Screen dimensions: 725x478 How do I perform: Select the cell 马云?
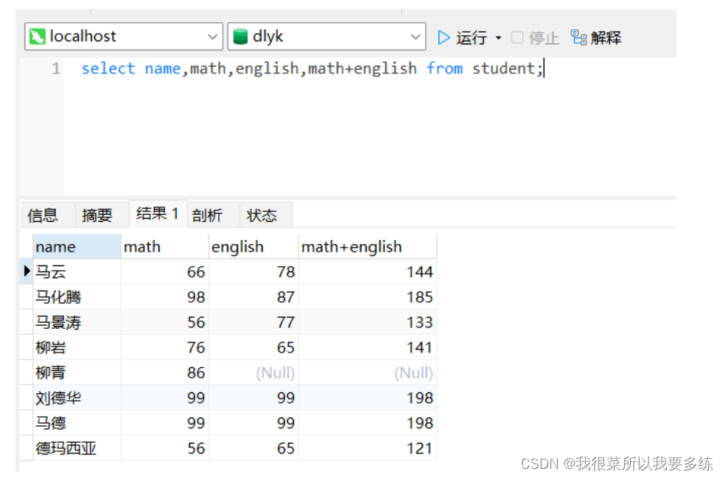77,272
